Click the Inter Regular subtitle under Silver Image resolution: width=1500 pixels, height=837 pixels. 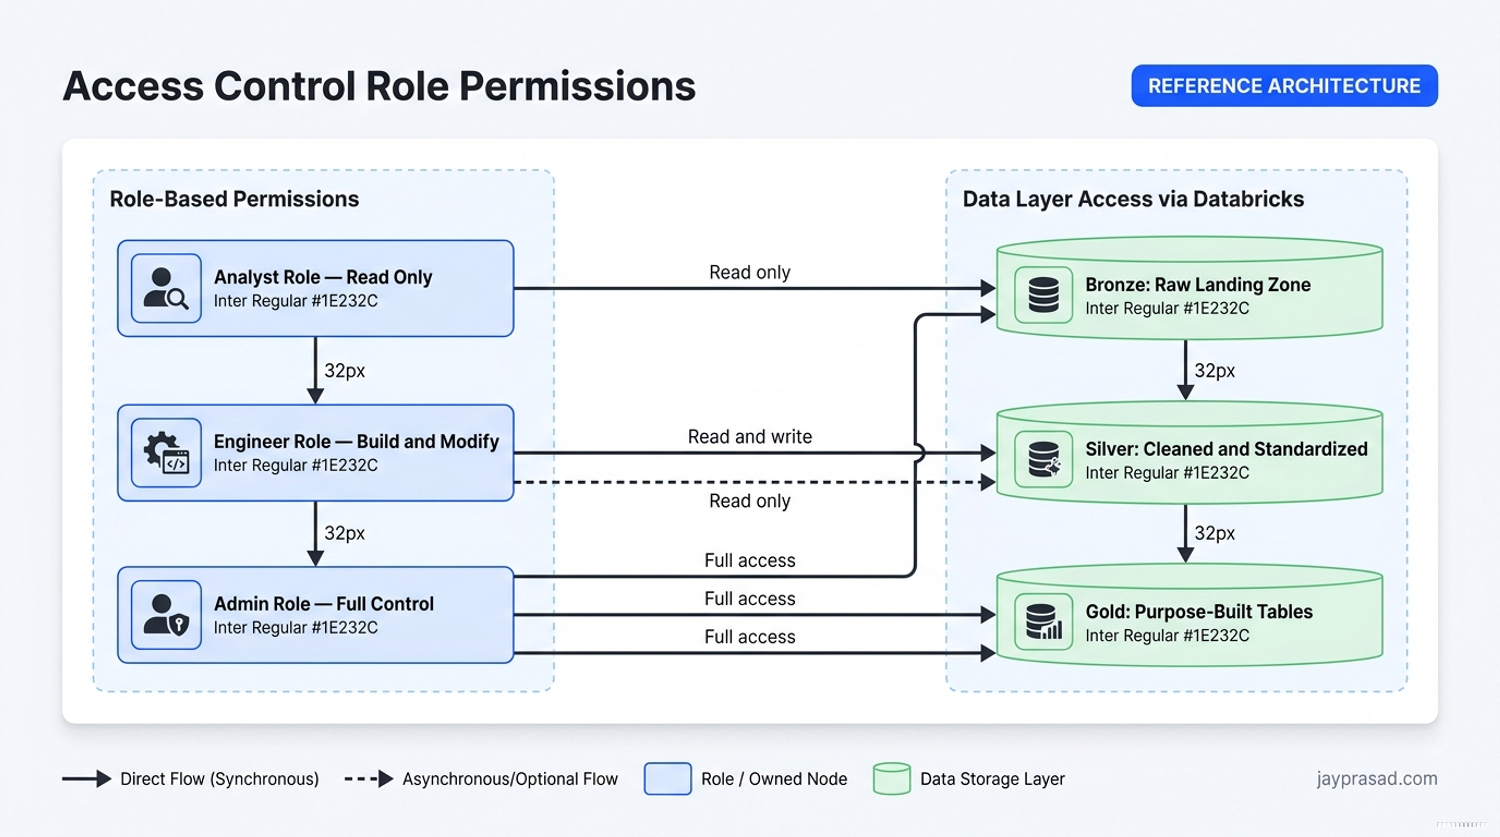pos(1168,473)
